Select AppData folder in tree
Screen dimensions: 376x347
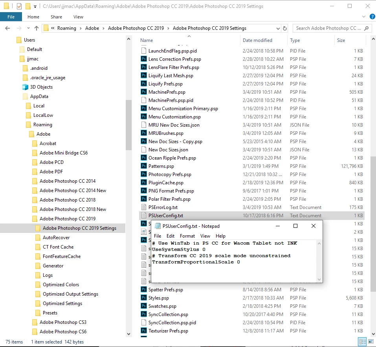[x=39, y=96]
